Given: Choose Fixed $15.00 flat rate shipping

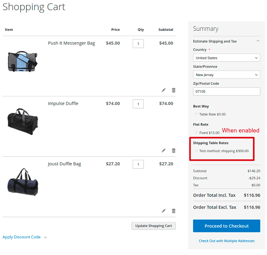Looking at the screenshot, I should coord(196,133).
